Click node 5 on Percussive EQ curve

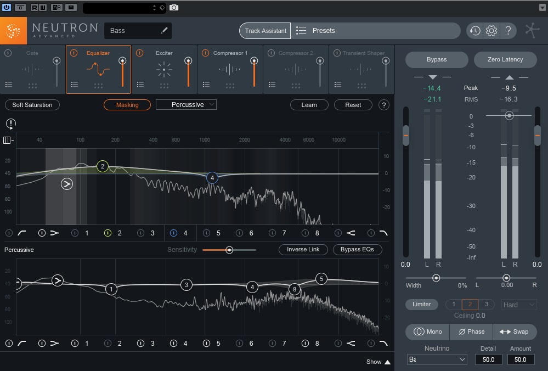(321, 279)
